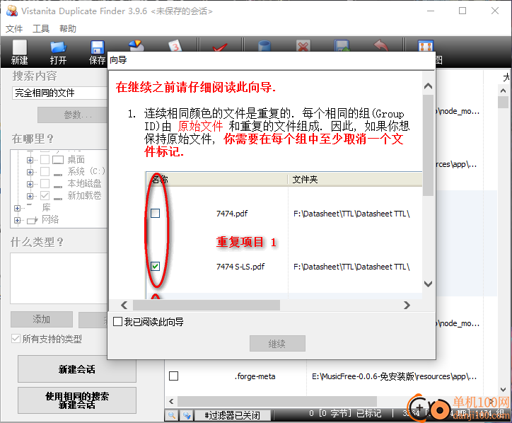Click the 继续 button in wizard
Viewport: 512px width, 423px height.
pos(277,344)
